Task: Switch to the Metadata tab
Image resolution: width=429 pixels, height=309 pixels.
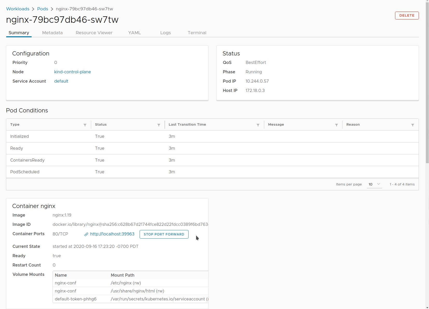Action: point(52,33)
